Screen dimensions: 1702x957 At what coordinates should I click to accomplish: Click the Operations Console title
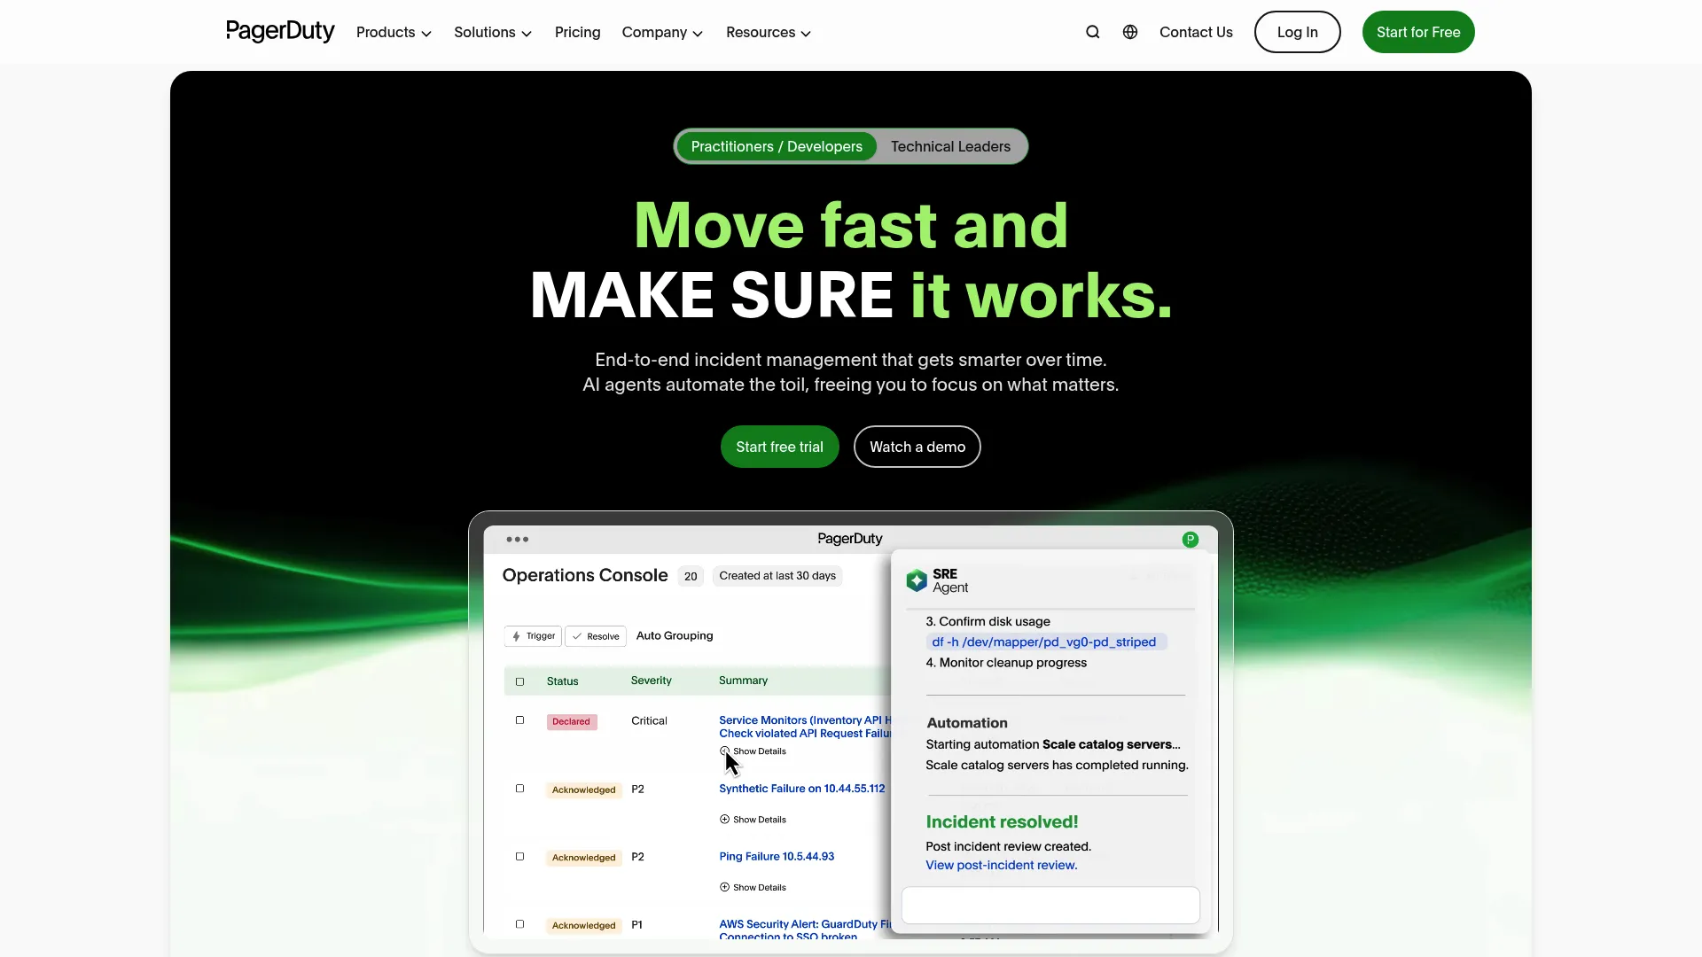coord(585,575)
